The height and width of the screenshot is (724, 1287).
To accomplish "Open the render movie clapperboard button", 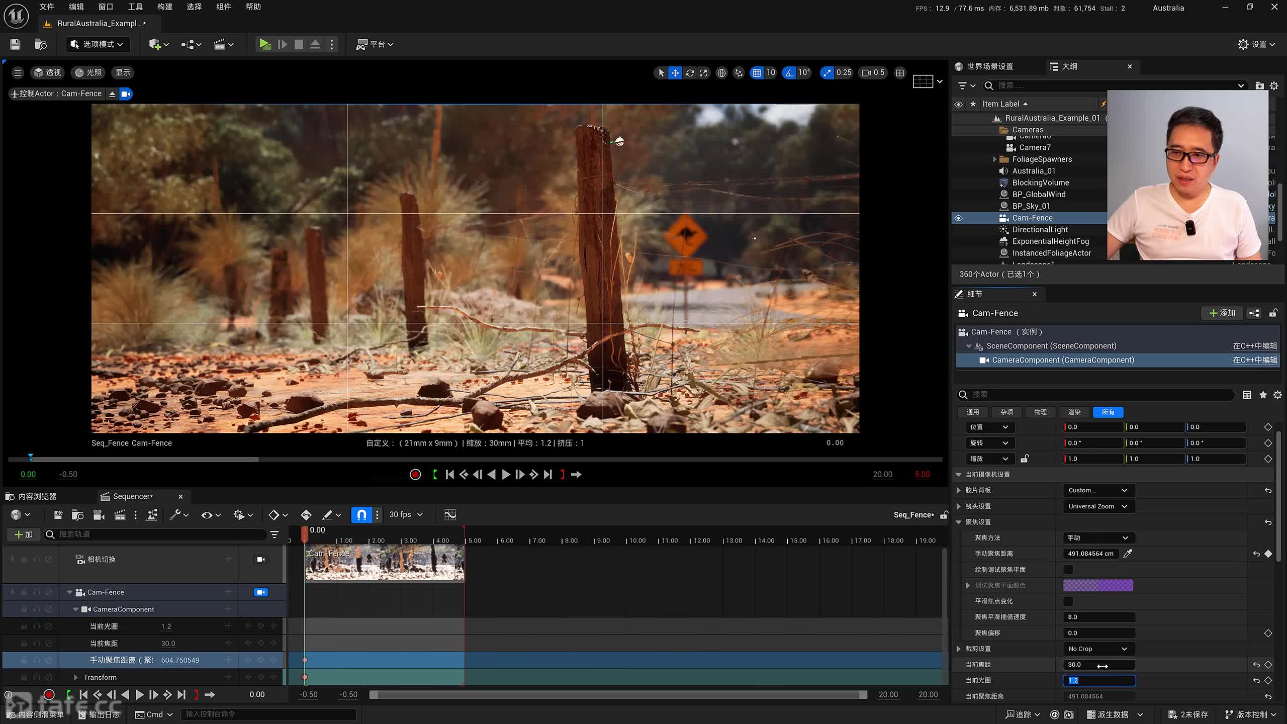I will pyautogui.click(x=120, y=515).
